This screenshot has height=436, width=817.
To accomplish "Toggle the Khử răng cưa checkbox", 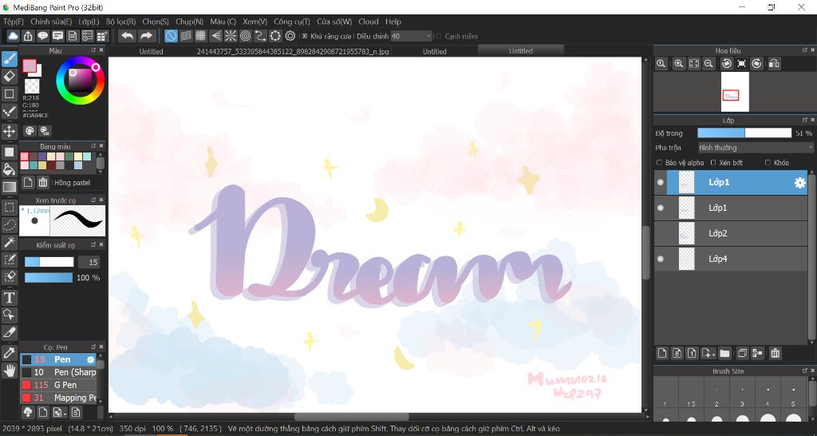I will 305,37.
